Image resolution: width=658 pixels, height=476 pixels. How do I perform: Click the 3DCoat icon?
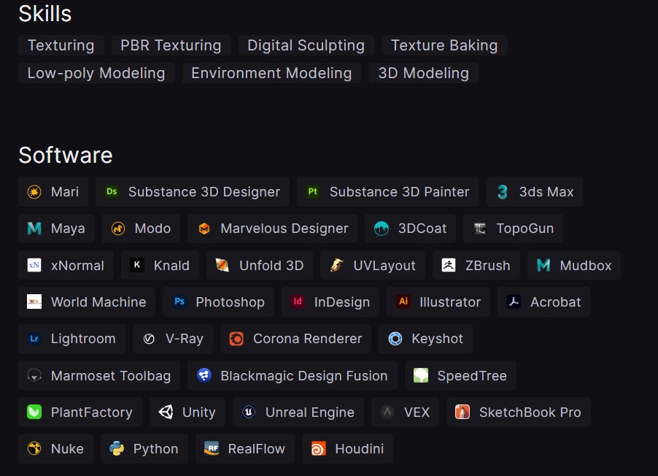[x=382, y=229]
